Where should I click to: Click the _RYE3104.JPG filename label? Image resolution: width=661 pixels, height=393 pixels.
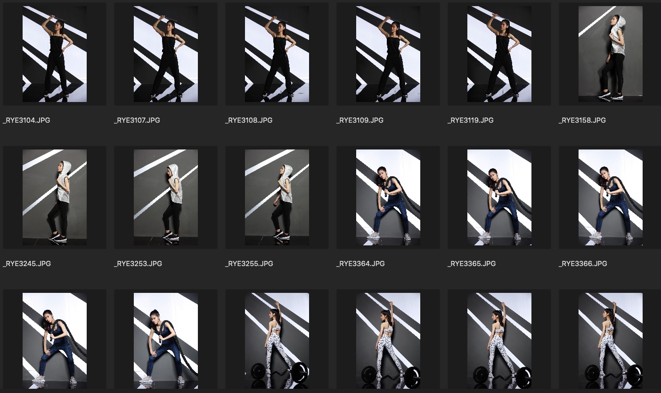[26, 120]
